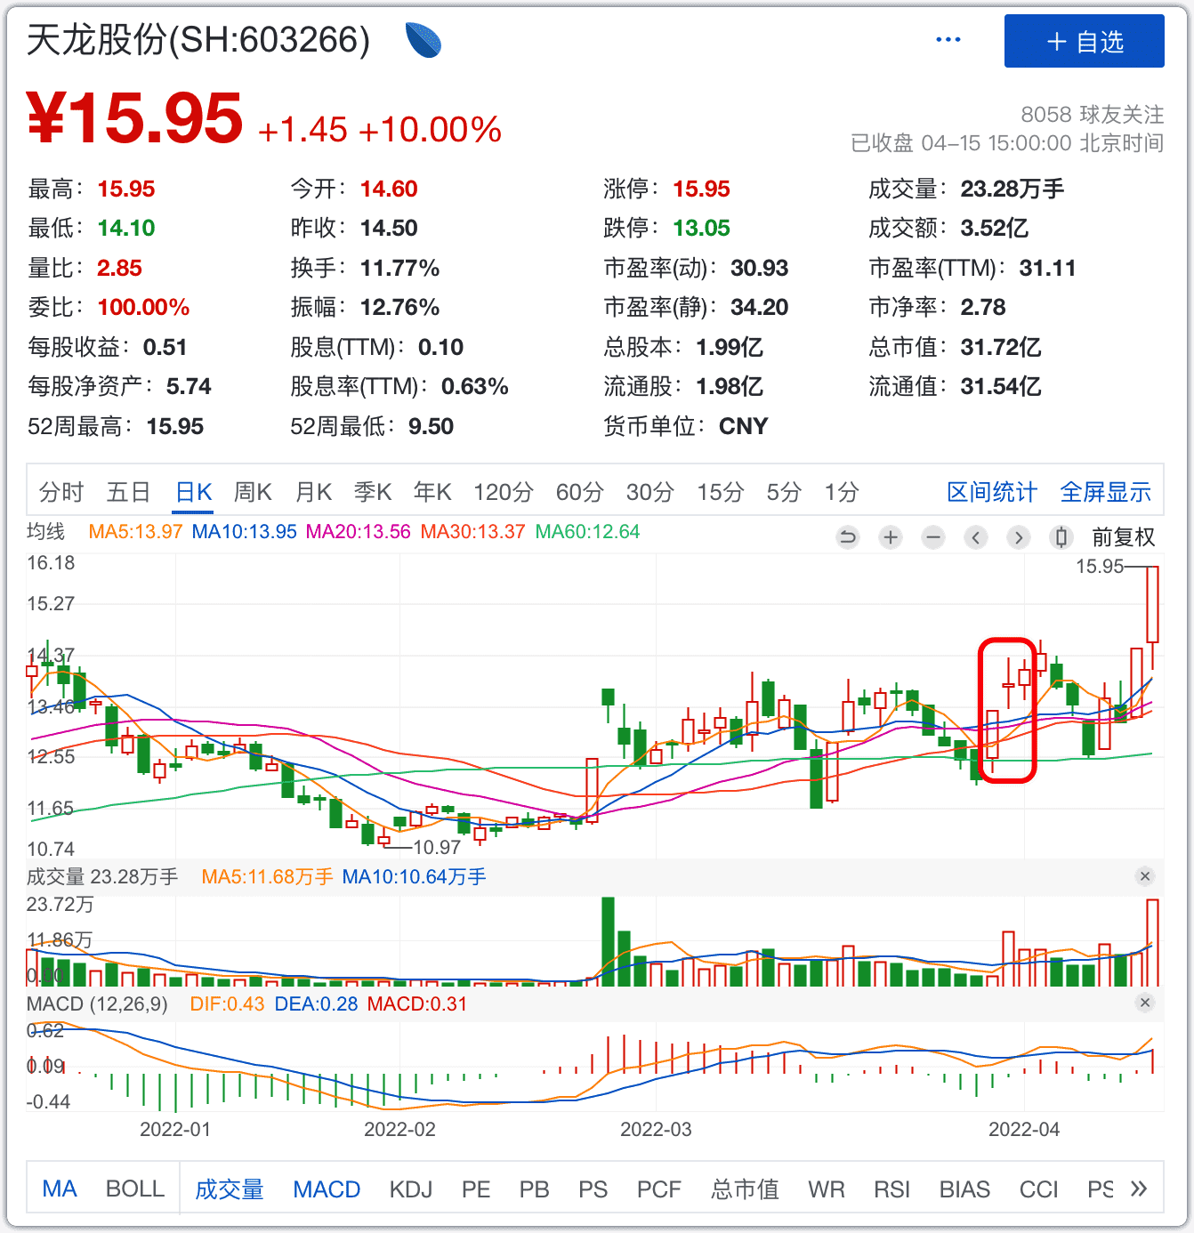Switch to 60分 chart interval
1194x1233 pixels.
click(x=580, y=492)
